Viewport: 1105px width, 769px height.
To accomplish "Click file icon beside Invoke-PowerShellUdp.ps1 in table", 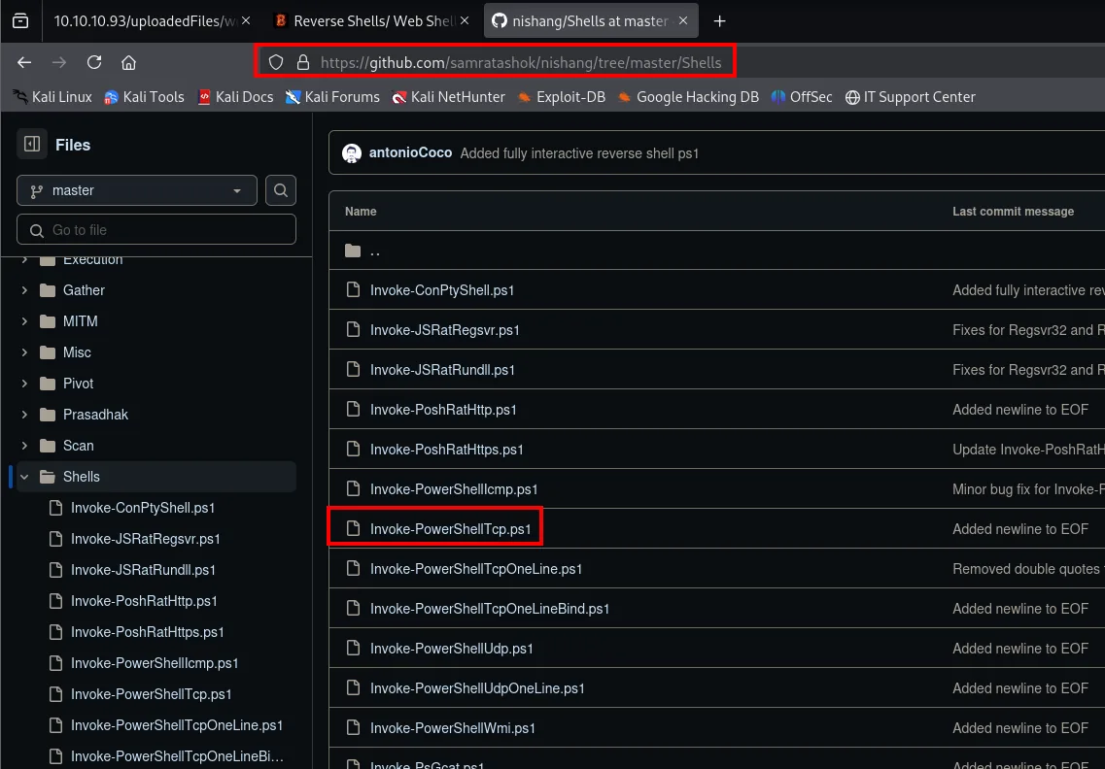I will pos(353,648).
